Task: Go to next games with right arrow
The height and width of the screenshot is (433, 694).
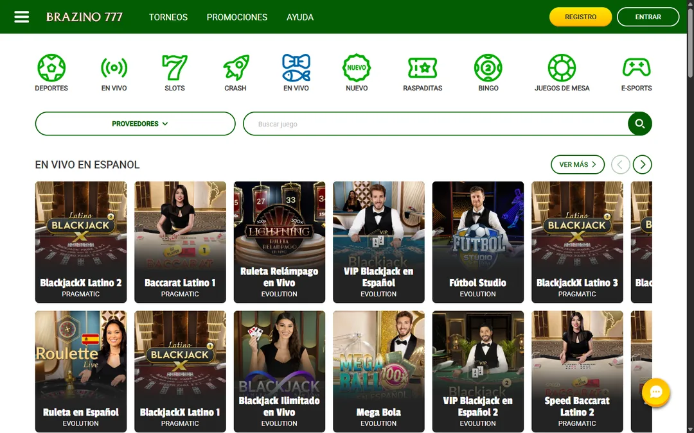Action: pyautogui.click(x=642, y=164)
